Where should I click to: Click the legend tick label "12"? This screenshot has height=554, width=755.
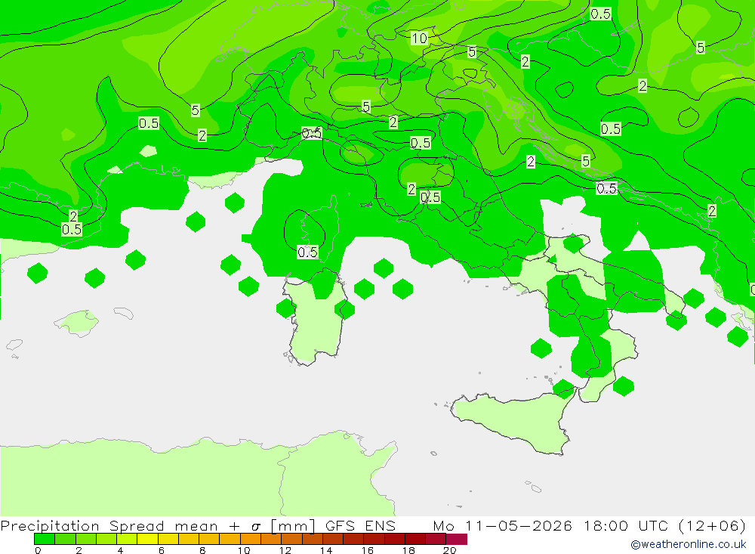pyautogui.click(x=285, y=550)
